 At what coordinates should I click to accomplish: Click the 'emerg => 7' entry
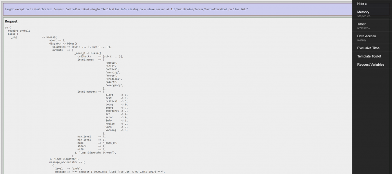116,108
